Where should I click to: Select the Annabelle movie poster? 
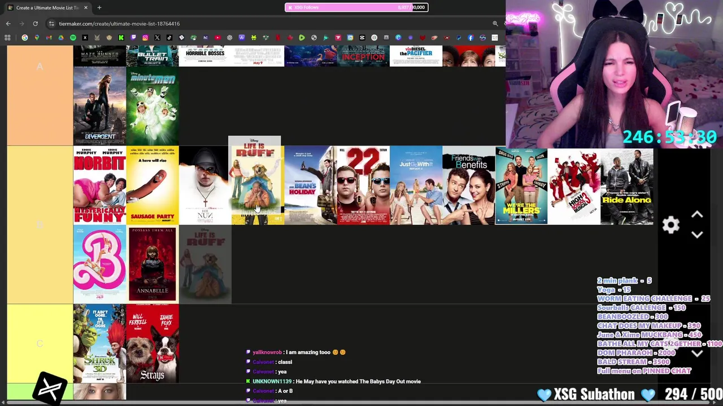pyautogui.click(x=153, y=264)
